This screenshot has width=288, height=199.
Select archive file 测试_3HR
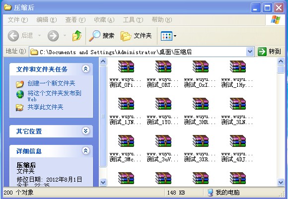200,111
